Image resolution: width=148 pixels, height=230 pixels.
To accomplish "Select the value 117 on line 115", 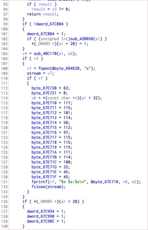I will tap(67, 103).
